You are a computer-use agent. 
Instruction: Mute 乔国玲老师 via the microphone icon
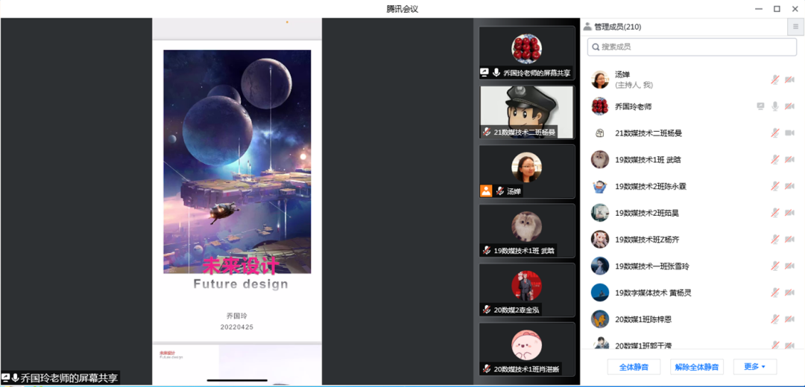(775, 106)
